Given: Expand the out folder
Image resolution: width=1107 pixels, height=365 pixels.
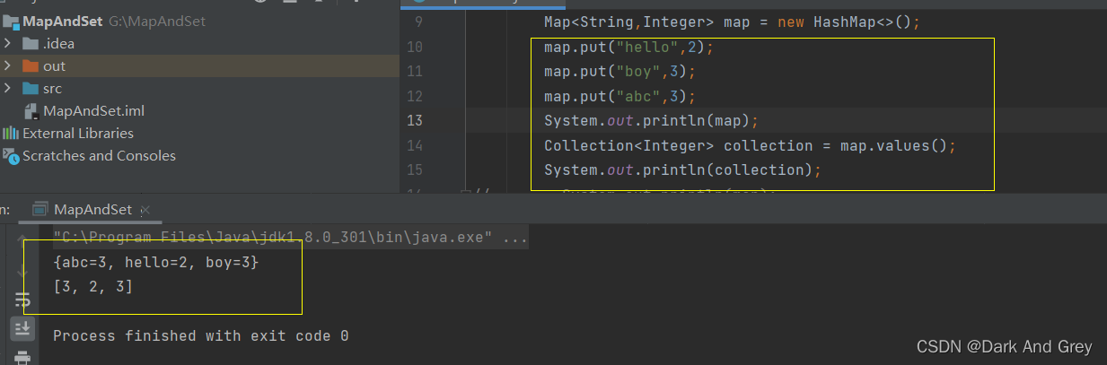Looking at the screenshot, I should 8,66.
